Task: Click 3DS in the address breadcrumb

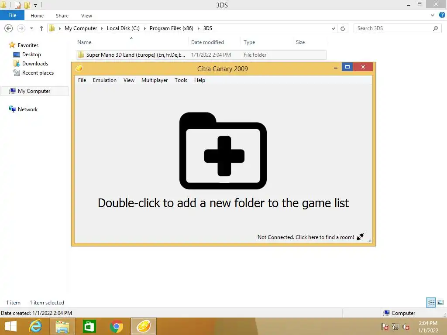Action: pos(207,28)
